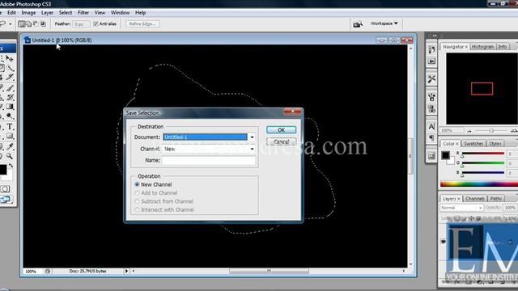
Task: Switch to the Histogram tab
Action: click(482, 47)
